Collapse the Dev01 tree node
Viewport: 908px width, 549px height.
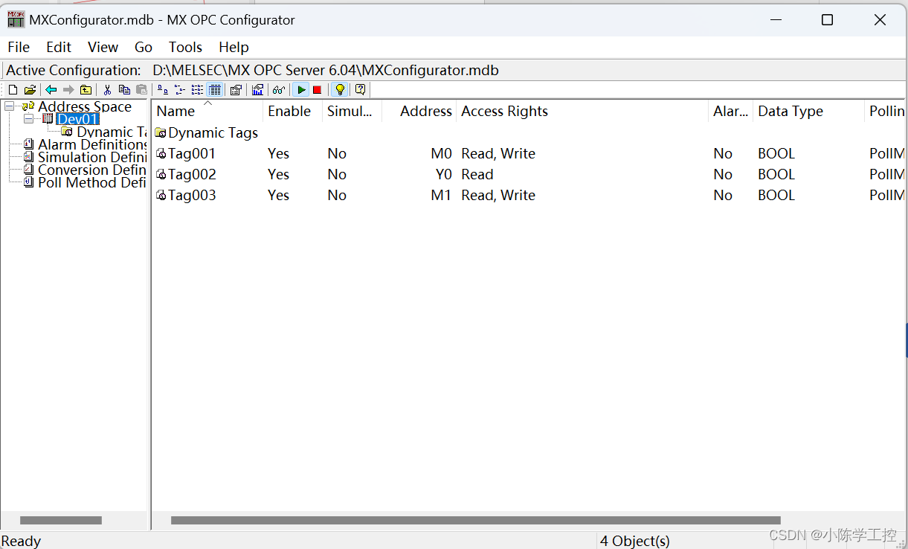[28, 119]
